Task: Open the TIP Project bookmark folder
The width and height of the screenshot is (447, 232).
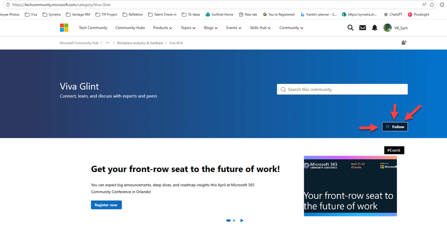Action: (x=106, y=14)
